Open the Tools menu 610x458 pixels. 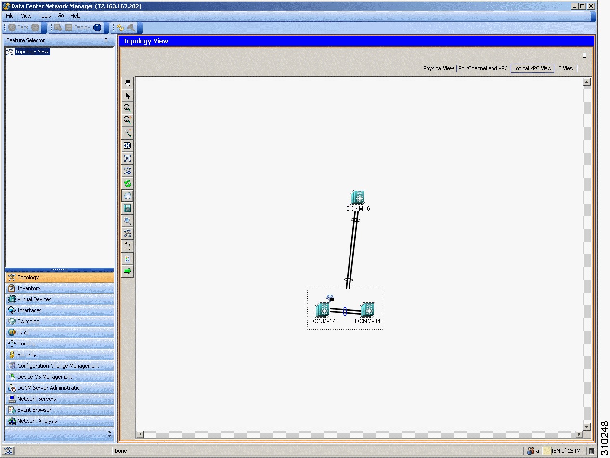[45, 16]
